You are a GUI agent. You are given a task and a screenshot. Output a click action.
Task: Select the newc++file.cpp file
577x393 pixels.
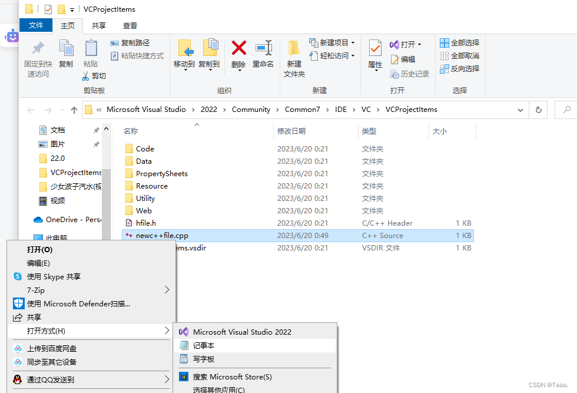pos(297,235)
